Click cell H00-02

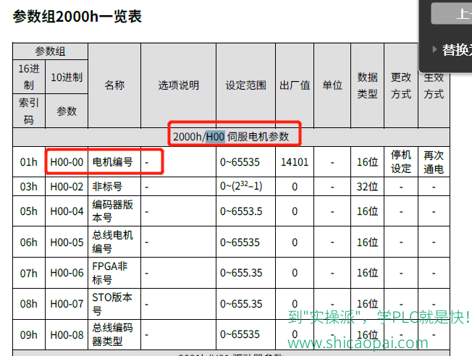(67, 187)
